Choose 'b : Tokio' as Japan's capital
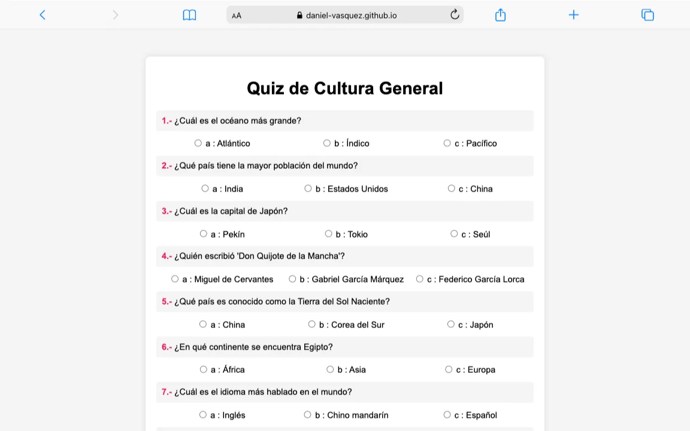 click(x=328, y=233)
